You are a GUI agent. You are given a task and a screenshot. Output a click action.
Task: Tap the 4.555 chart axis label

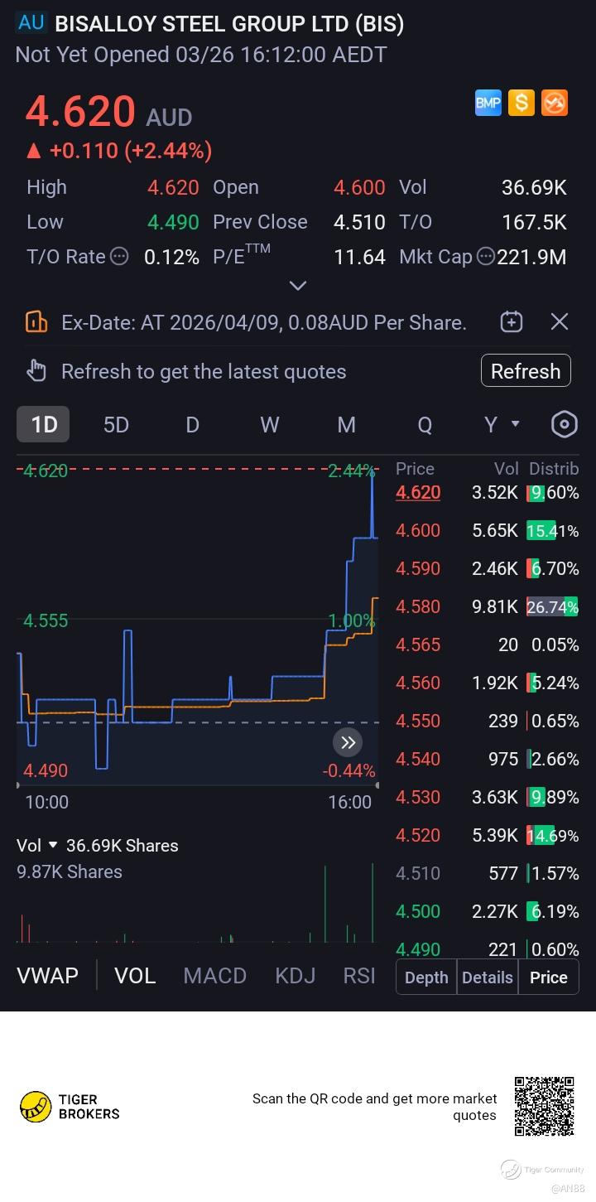46,621
